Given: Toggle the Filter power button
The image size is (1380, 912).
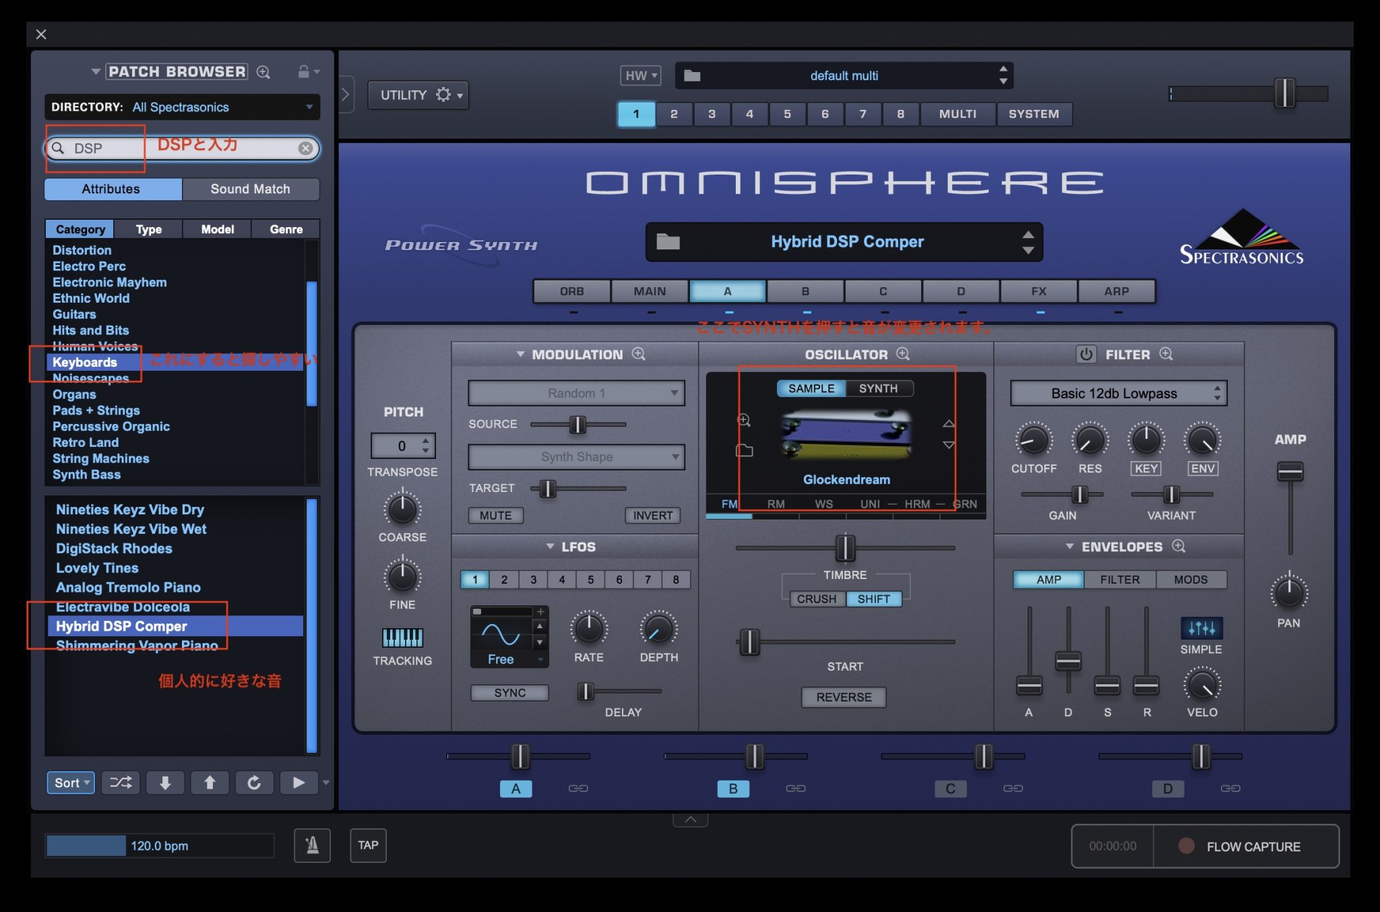Looking at the screenshot, I should pos(1086,355).
